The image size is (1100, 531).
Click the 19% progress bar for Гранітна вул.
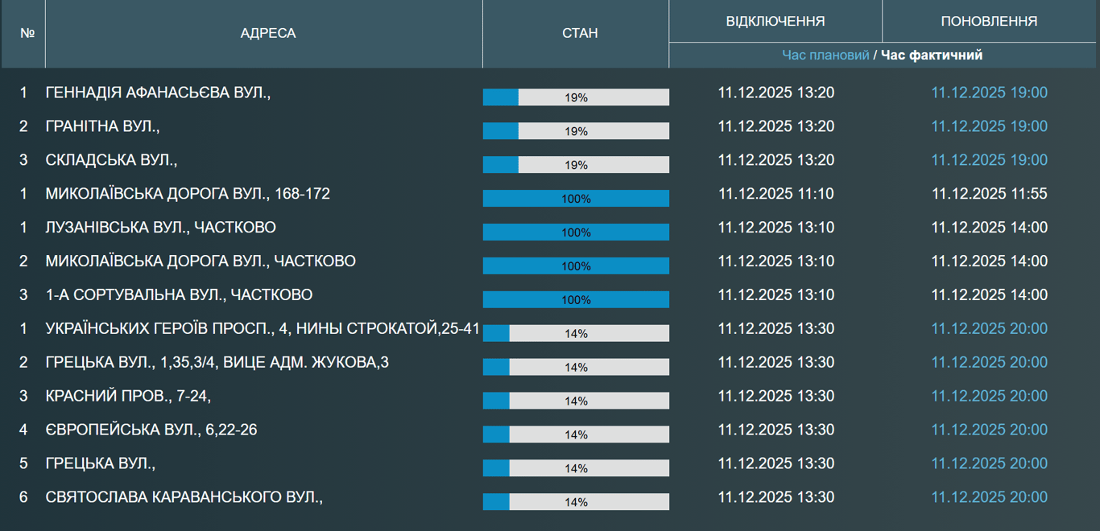[576, 131]
